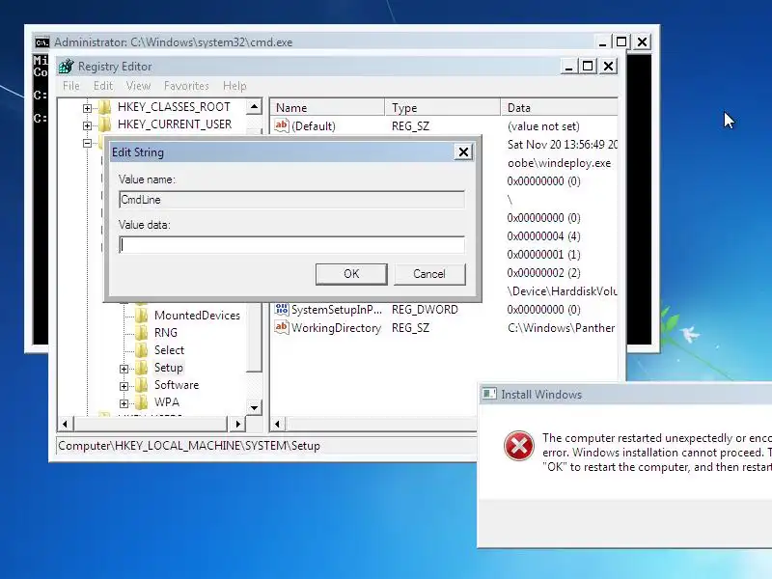Click the '\Device\HarddiskVolu' data value

(x=562, y=291)
